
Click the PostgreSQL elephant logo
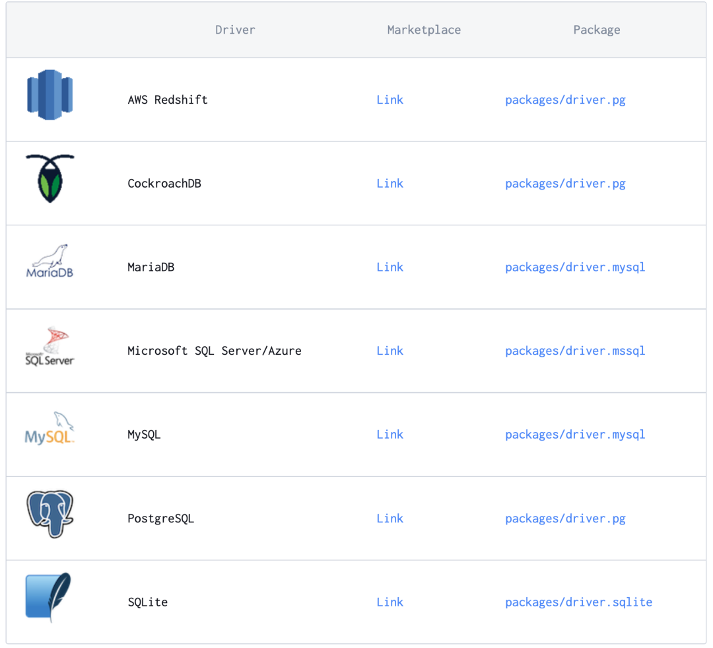[50, 514]
